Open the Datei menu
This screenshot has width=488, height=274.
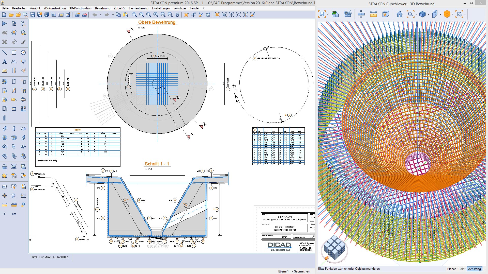coord(5,8)
